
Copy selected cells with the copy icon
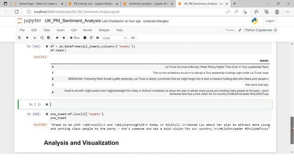coord(42,38)
